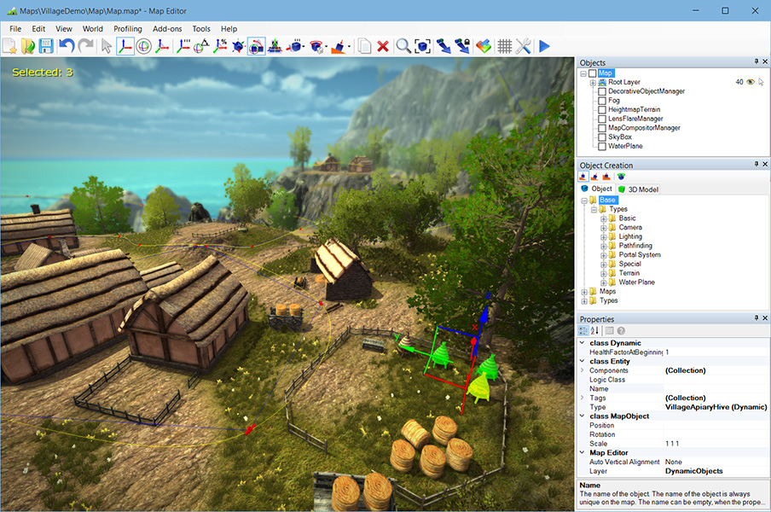
Task: Expand the Camera folder
Action: (603, 228)
